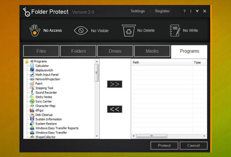Click the Windows Easy Transfer Reports icon
This screenshot has width=231, height=157.
(x=32, y=128)
